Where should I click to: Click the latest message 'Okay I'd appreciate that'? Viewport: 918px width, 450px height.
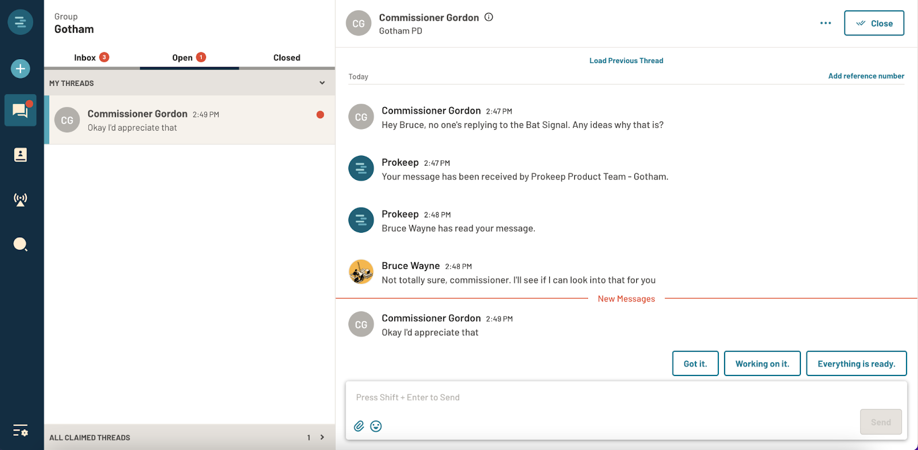[x=430, y=332]
